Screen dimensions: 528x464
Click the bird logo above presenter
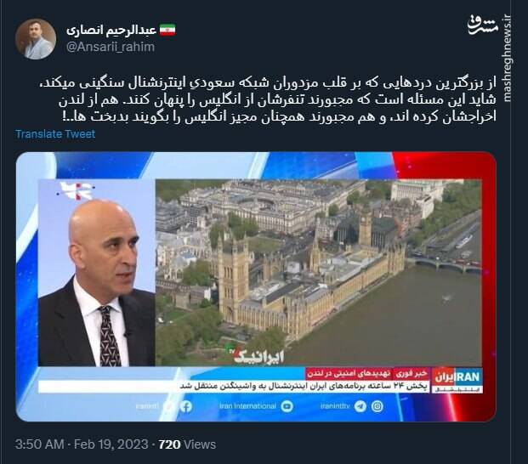coord(76,191)
